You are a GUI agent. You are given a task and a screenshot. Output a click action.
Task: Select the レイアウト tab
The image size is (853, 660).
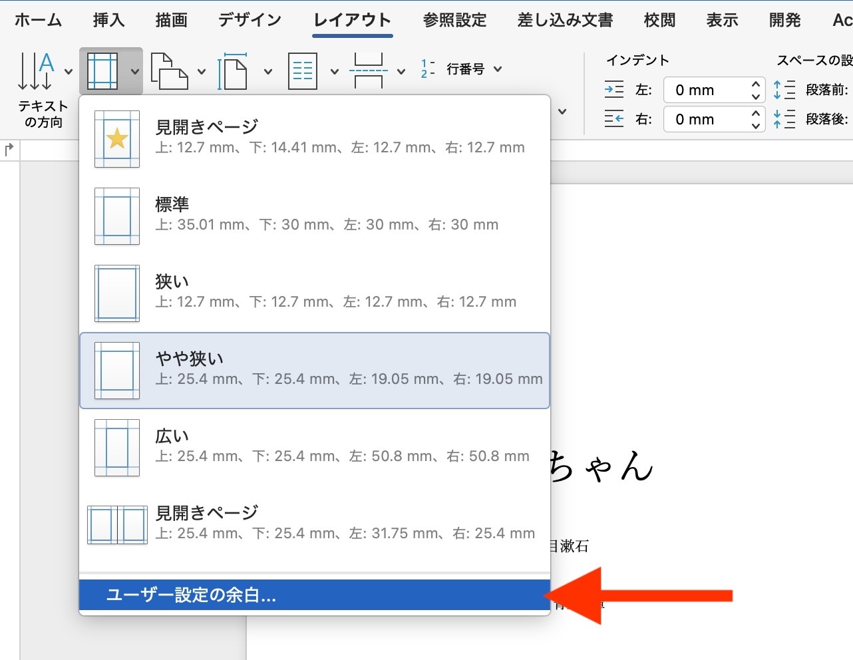[353, 20]
